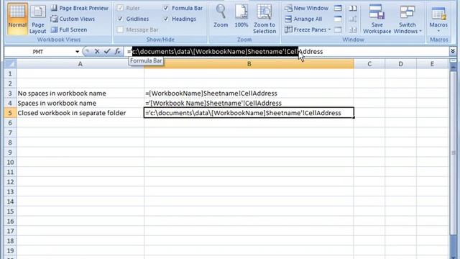Click cell 'Closed workbook in separate folder'
This screenshot has height=259, width=460.
click(80, 113)
